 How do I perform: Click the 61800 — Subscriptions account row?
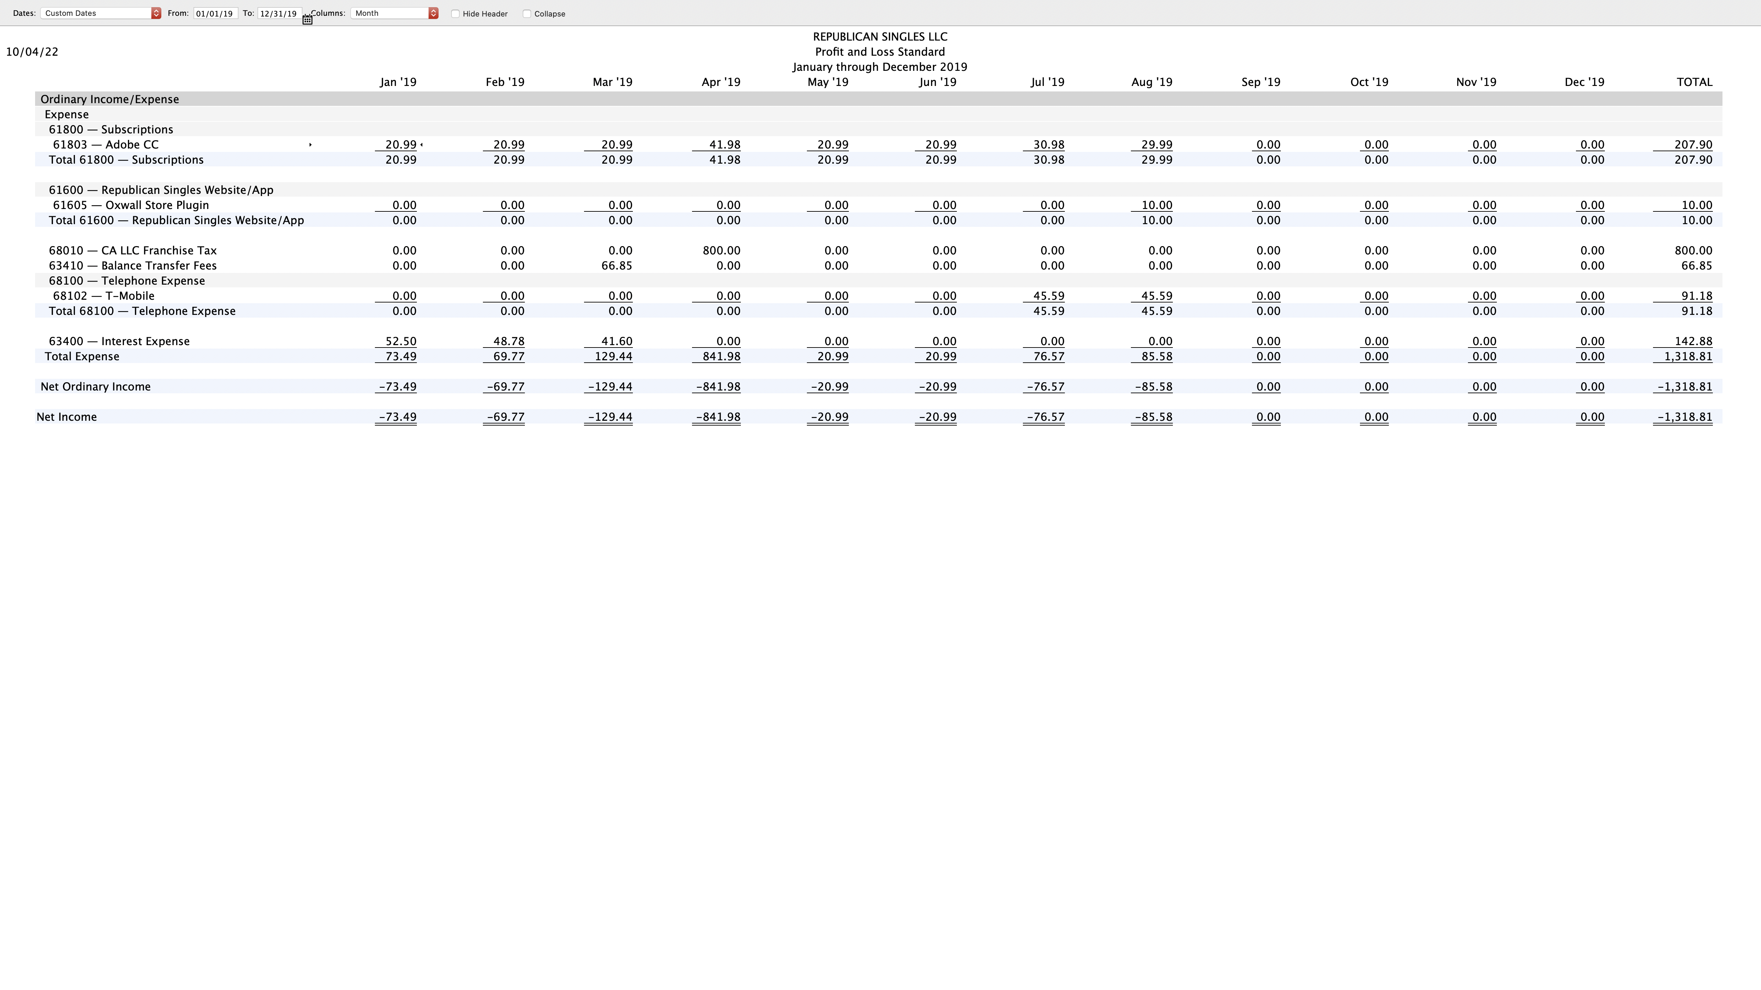coord(878,129)
